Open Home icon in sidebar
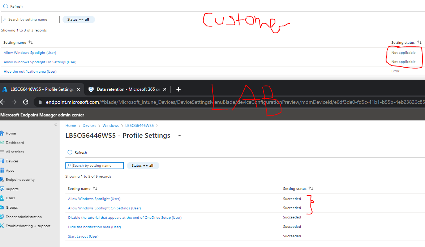Image resolution: width=425 pixels, height=247 pixels. pyautogui.click(x=2, y=133)
